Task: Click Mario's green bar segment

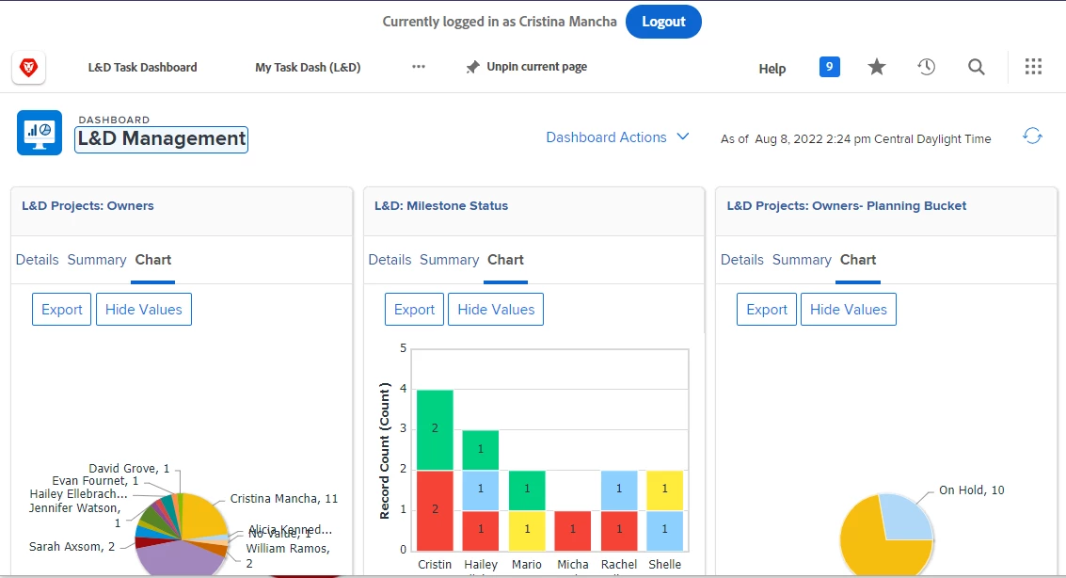Action: [527, 490]
